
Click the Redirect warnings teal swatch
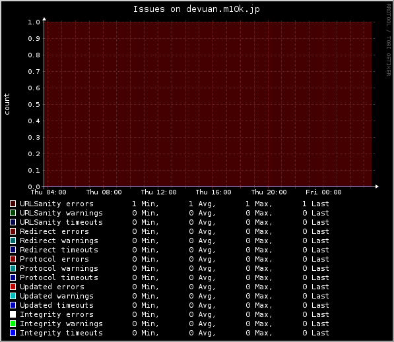(13, 241)
